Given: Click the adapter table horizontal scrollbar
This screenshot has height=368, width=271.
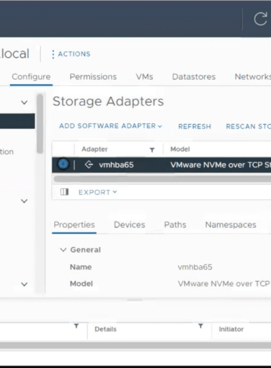Looking at the screenshot, I should 162,179.
